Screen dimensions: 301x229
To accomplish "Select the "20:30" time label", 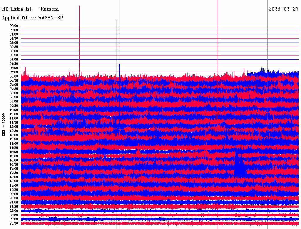I will (14, 198).
